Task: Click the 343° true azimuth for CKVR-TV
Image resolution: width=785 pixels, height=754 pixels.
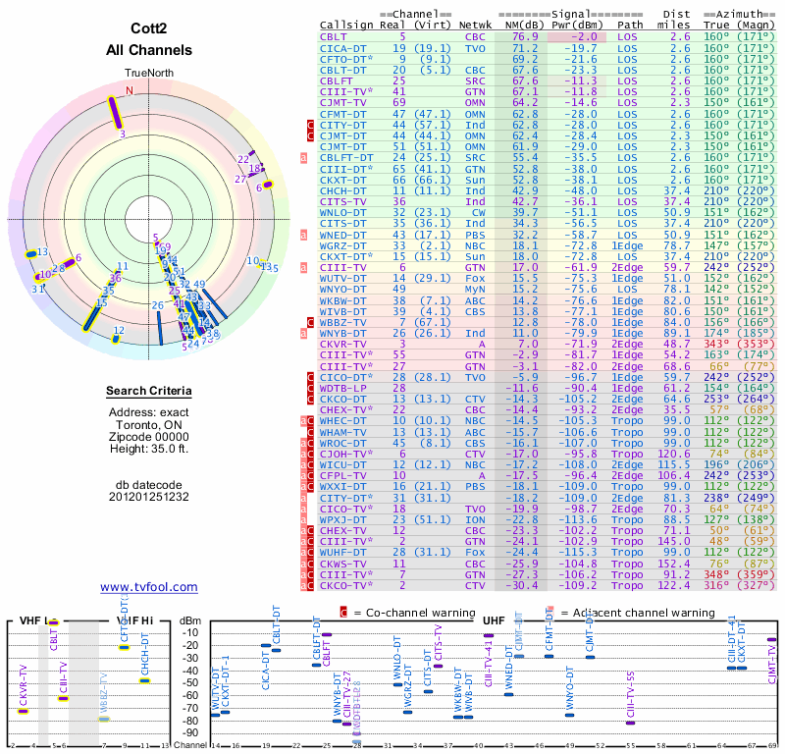Action: click(716, 345)
